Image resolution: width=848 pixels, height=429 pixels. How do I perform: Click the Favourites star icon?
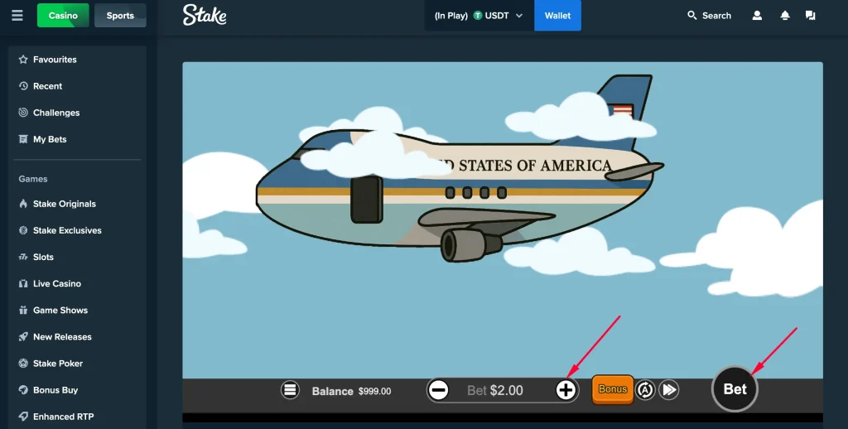tap(22, 60)
